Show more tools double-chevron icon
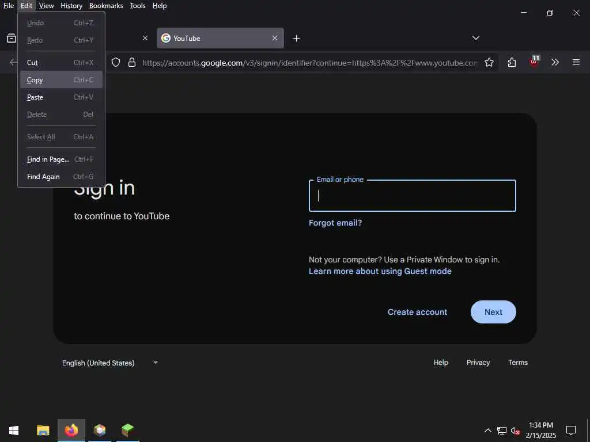Image resolution: width=590 pixels, height=442 pixels. click(x=555, y=62)
